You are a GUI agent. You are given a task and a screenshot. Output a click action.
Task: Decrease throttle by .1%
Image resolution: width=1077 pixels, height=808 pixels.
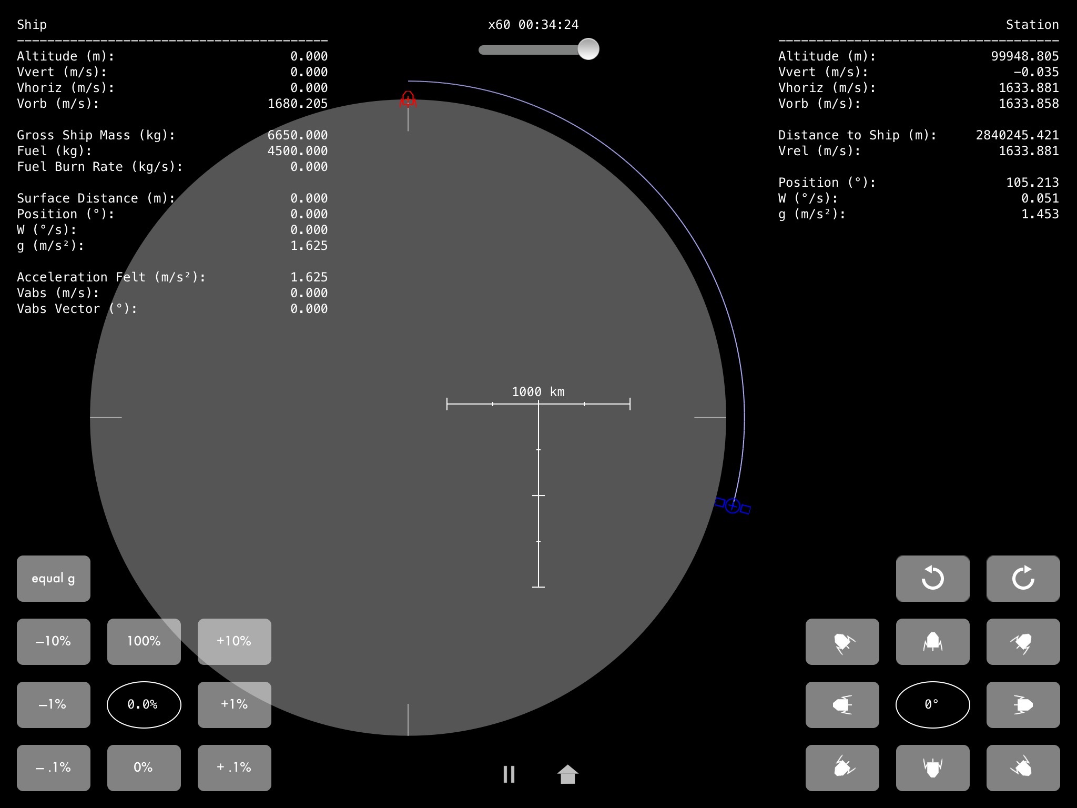click(x=53, y=767)
